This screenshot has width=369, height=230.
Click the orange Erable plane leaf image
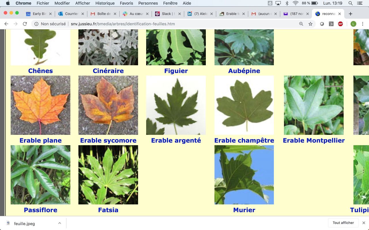[x=40, y=105]
